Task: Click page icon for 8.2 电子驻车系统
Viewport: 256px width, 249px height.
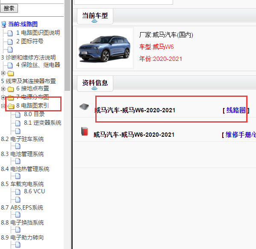Action: point(18,131)
